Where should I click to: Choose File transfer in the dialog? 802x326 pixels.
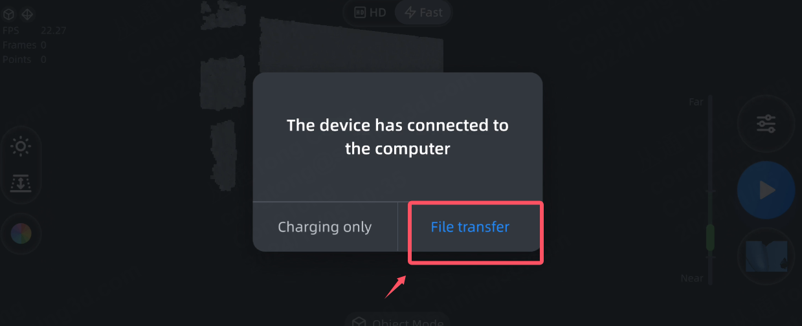pyautogui.click(x=470, y=227)
